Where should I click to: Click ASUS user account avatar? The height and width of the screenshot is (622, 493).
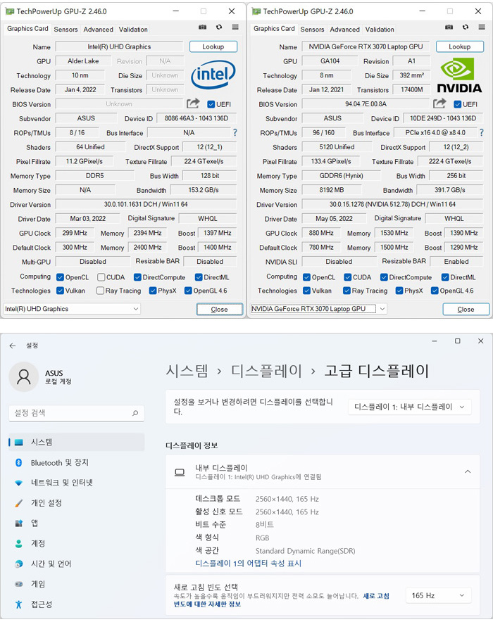[24, 377]
